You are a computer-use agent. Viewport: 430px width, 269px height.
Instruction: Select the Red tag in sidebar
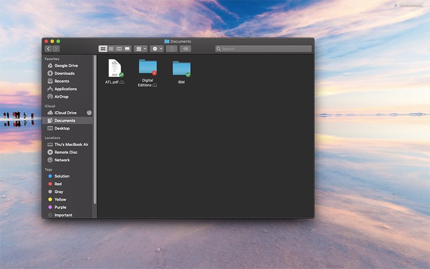coord(58,184)
